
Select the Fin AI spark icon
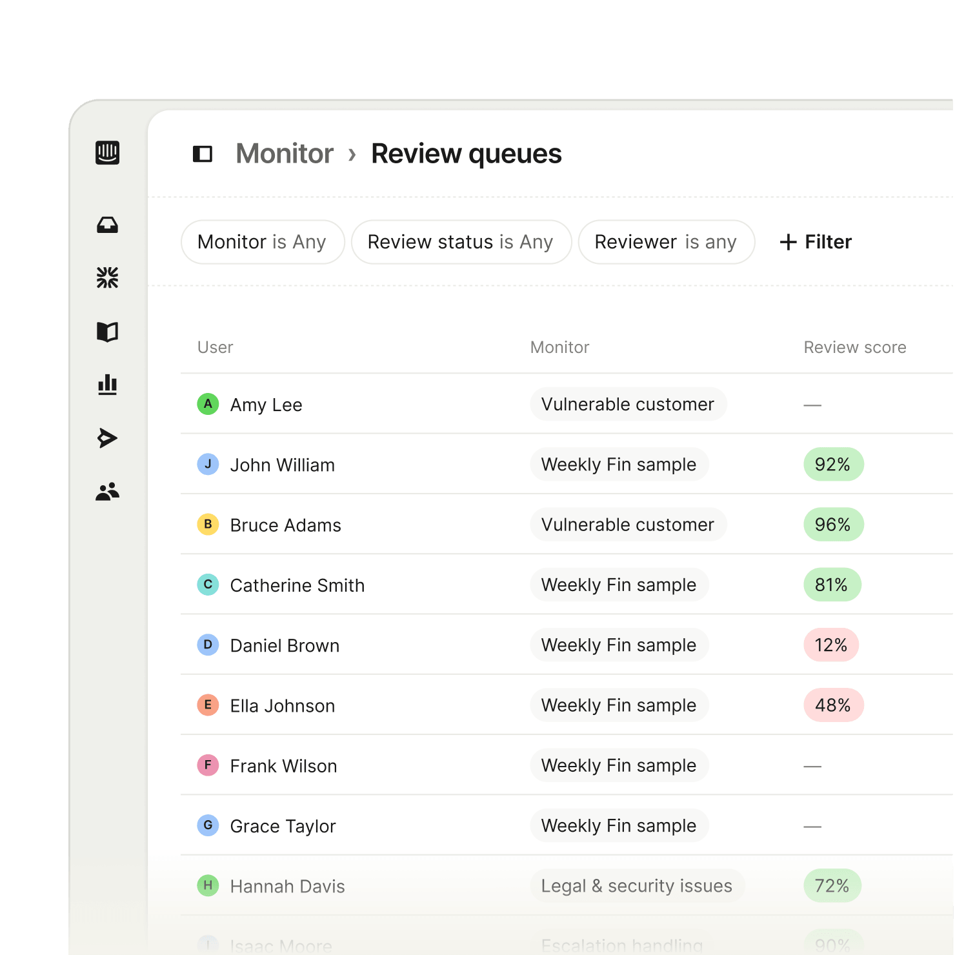tap(107, 278)
